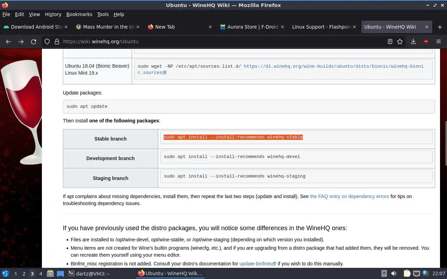This screenshot has height=279, width=447.
Task: Open the Firefox downloads panel
Action: coord(413,42)
